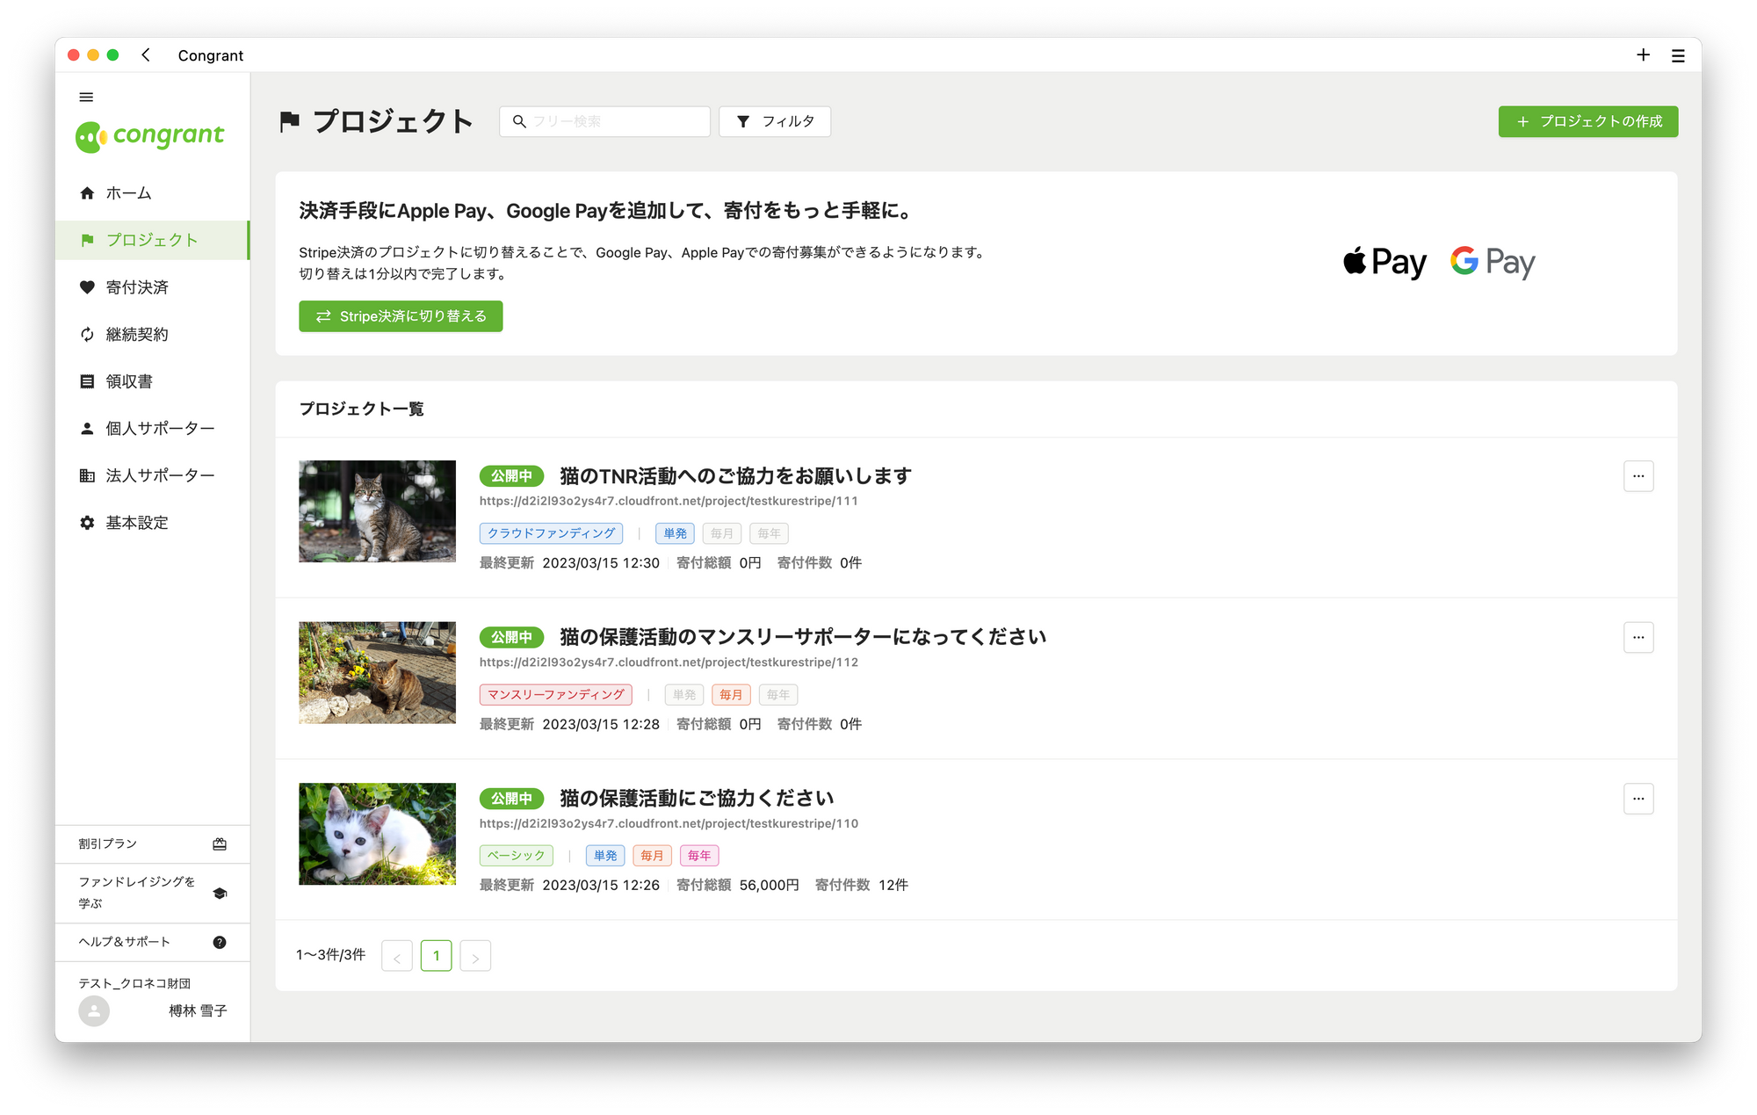Image resolution: width=1757 pixels, height=1115 pixels.
Task: Click the help question mark icon
Action: pyautogui.click(x=220, y=942)
